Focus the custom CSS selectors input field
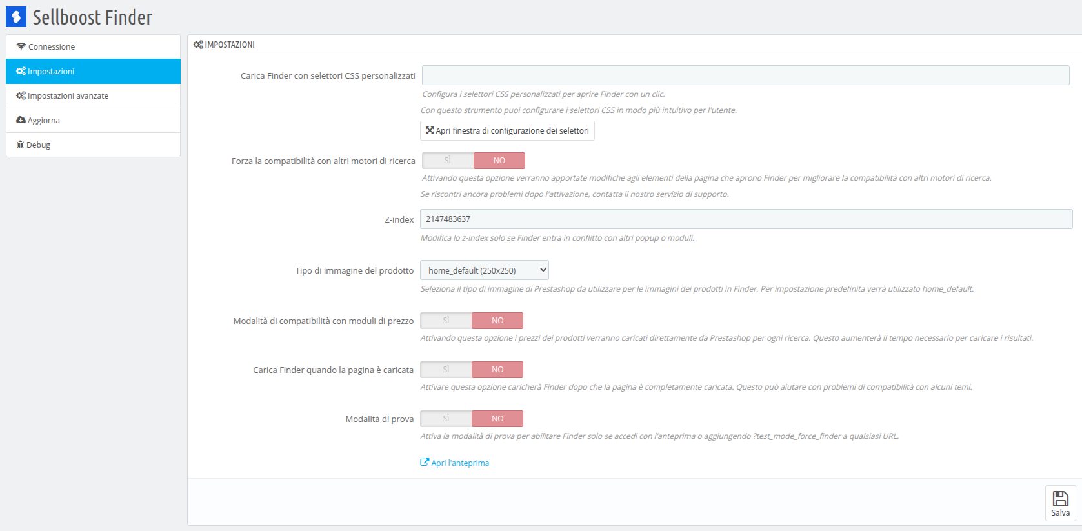The image size is (1082, 531). tap(745, 75)
